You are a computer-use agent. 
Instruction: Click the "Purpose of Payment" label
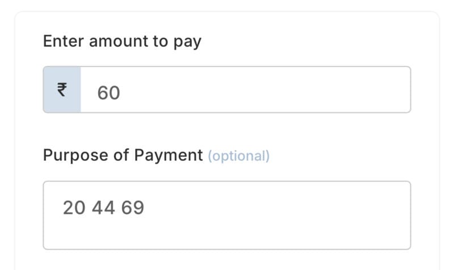coord(123,155)
